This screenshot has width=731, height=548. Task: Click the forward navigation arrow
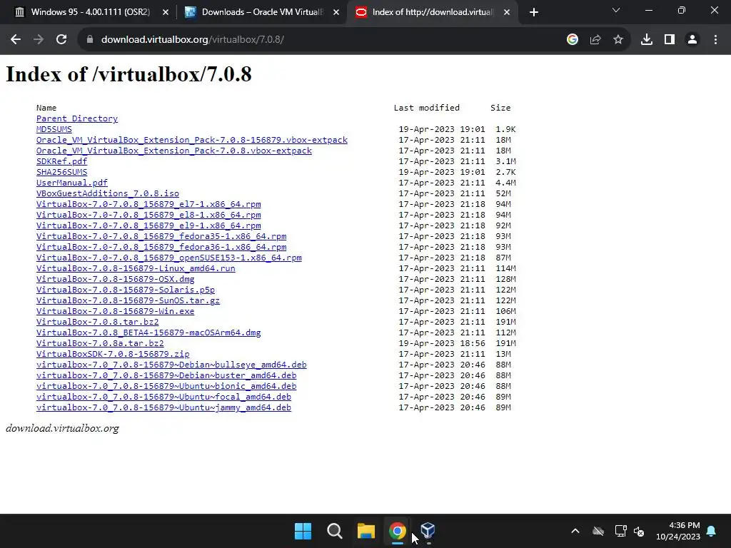[39, 40]
